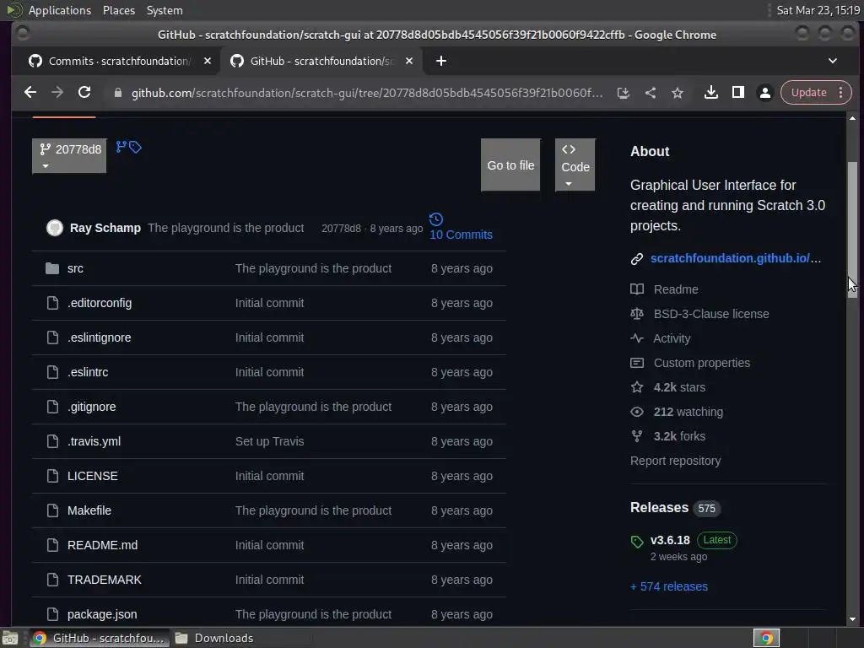
Task: Click Ray Schamp's avatar
Action: [55, 228]
